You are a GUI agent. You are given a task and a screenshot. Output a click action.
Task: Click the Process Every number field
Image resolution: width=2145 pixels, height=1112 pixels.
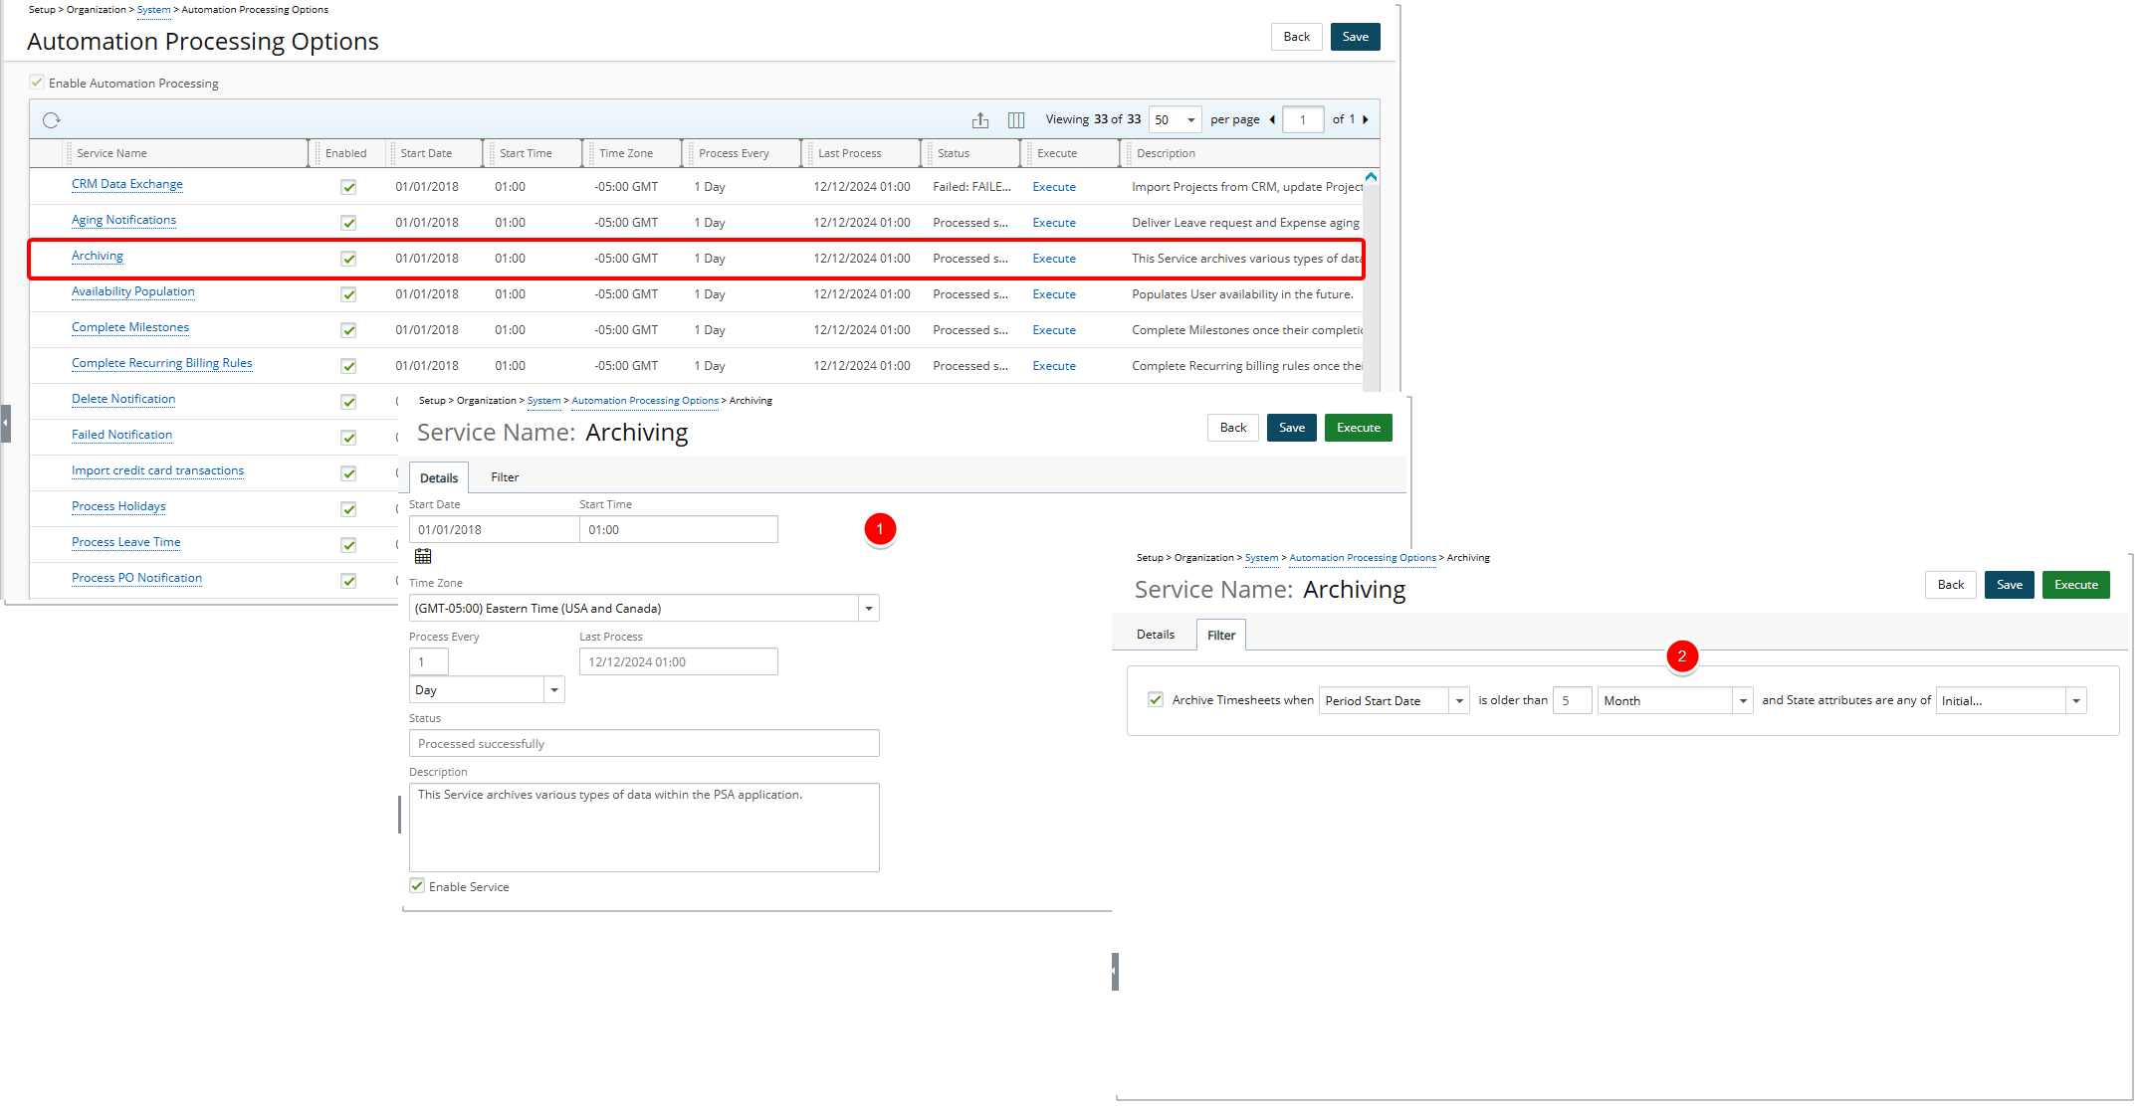[428, 662]
